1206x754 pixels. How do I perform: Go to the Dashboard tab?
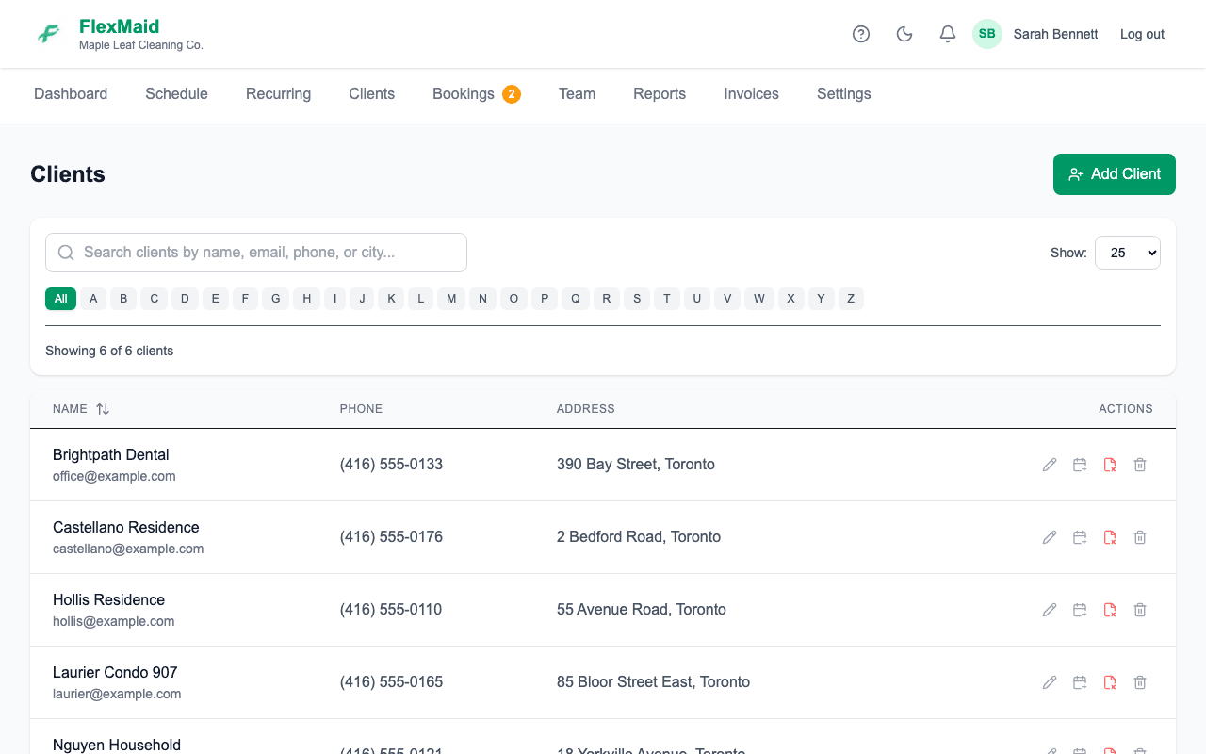(x=71, y=94)
